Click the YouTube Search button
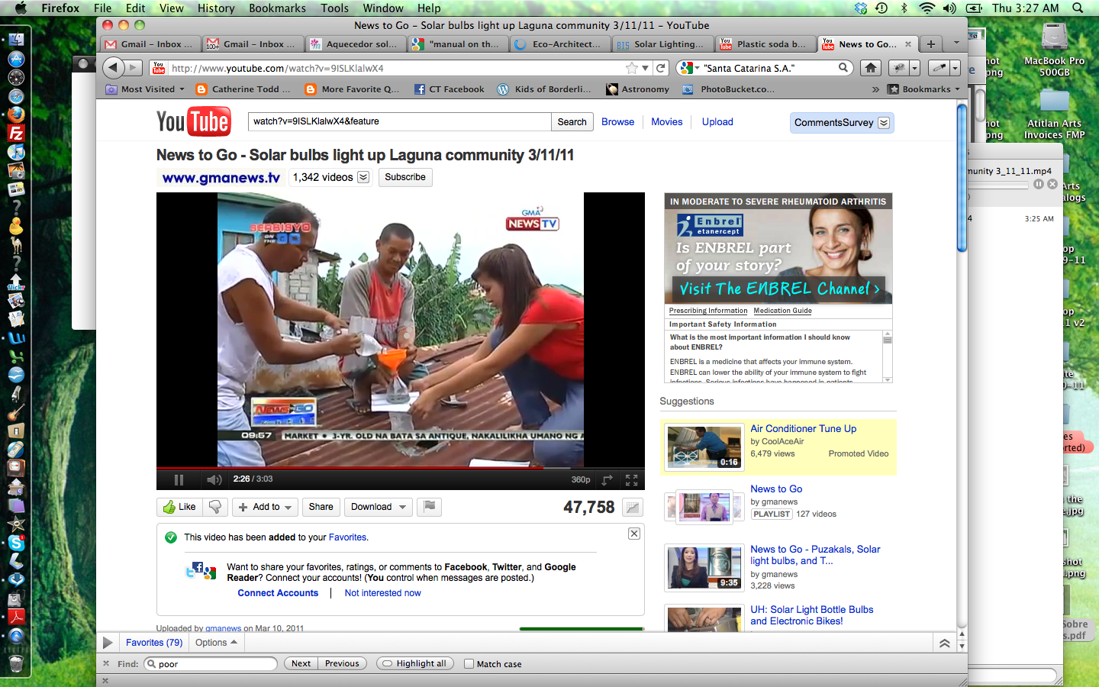The width and height of the screenshot is (1099, 687). click(x=572, y=122)
